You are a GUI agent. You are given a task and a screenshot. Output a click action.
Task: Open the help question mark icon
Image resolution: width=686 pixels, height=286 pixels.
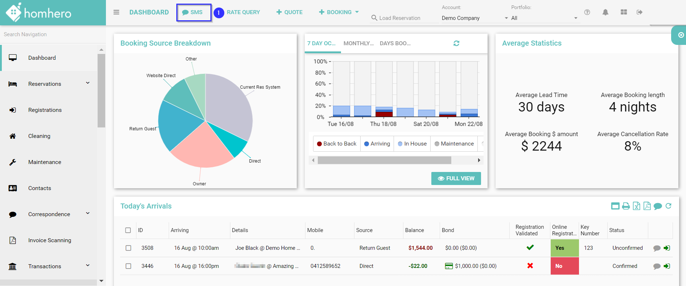coord(587,12)
